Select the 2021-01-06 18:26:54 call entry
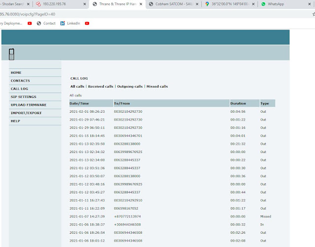Screen dimensions: 315x247 point(172,233)
